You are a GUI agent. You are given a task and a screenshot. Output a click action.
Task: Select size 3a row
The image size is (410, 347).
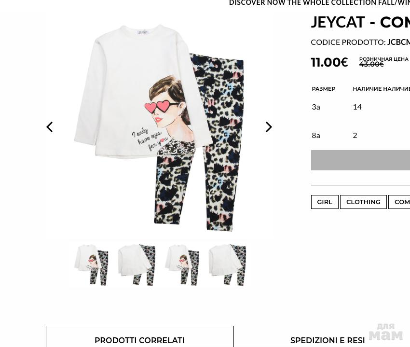pyautogui.click(x=361, y=107)
